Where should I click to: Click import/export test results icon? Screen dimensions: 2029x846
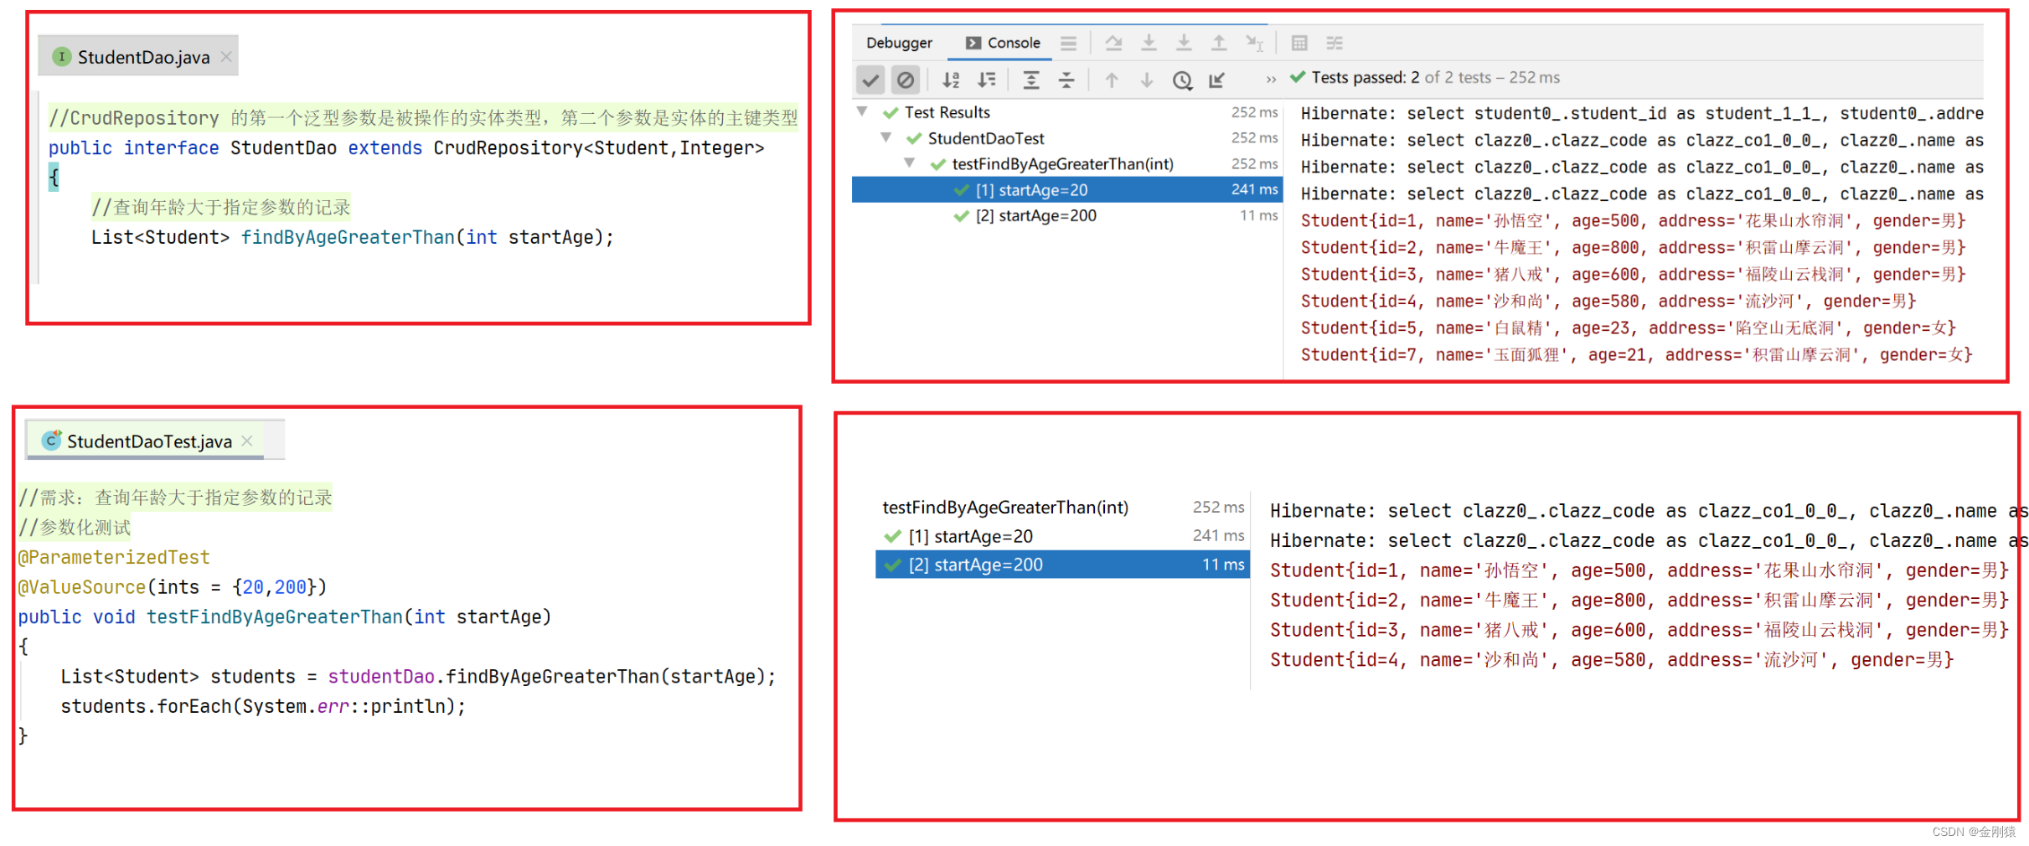1217,80
